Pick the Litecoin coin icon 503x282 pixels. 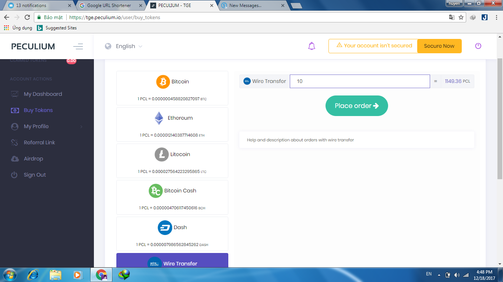(162, 154)
